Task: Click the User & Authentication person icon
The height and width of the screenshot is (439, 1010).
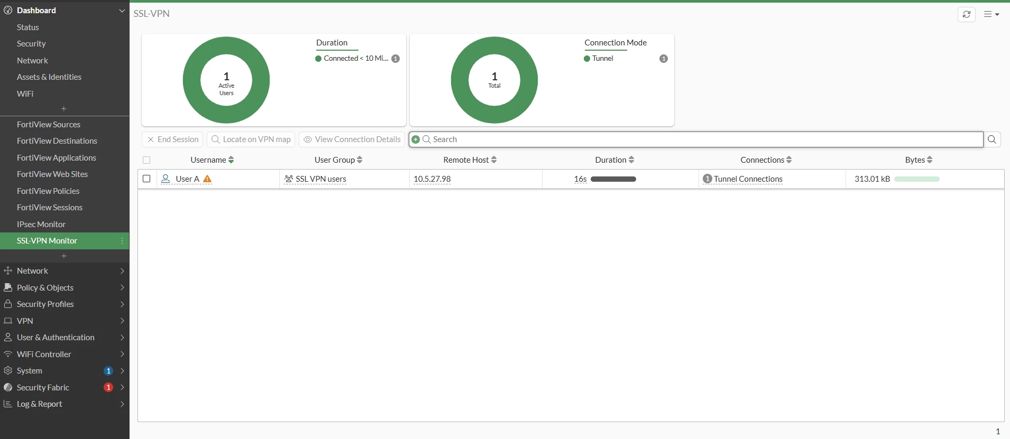Action: click(x=8, y=337)
